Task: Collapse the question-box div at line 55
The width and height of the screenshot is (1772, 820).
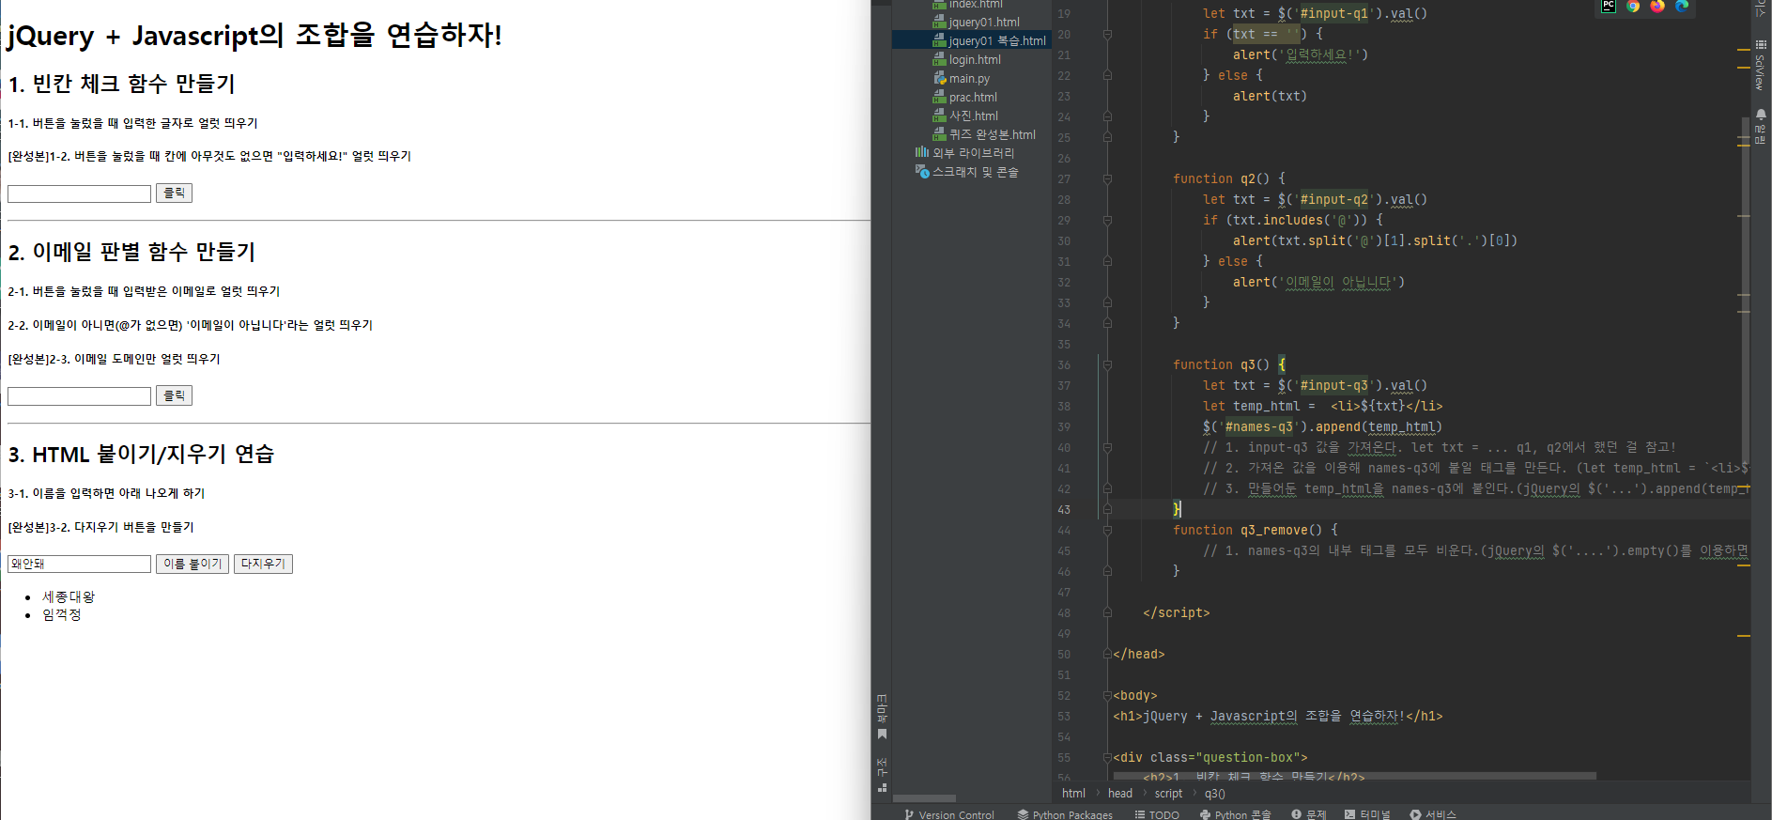Action: tap(1107, 757)
